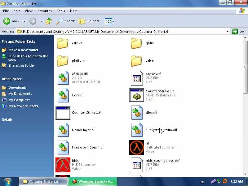
Task: Select the Core.dll file icon
Action: point(63,95)
